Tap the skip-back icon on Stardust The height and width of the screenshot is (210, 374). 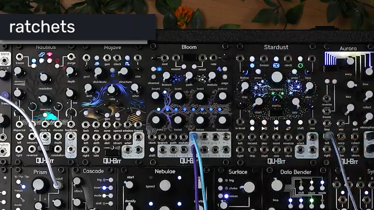coord(276,128)
